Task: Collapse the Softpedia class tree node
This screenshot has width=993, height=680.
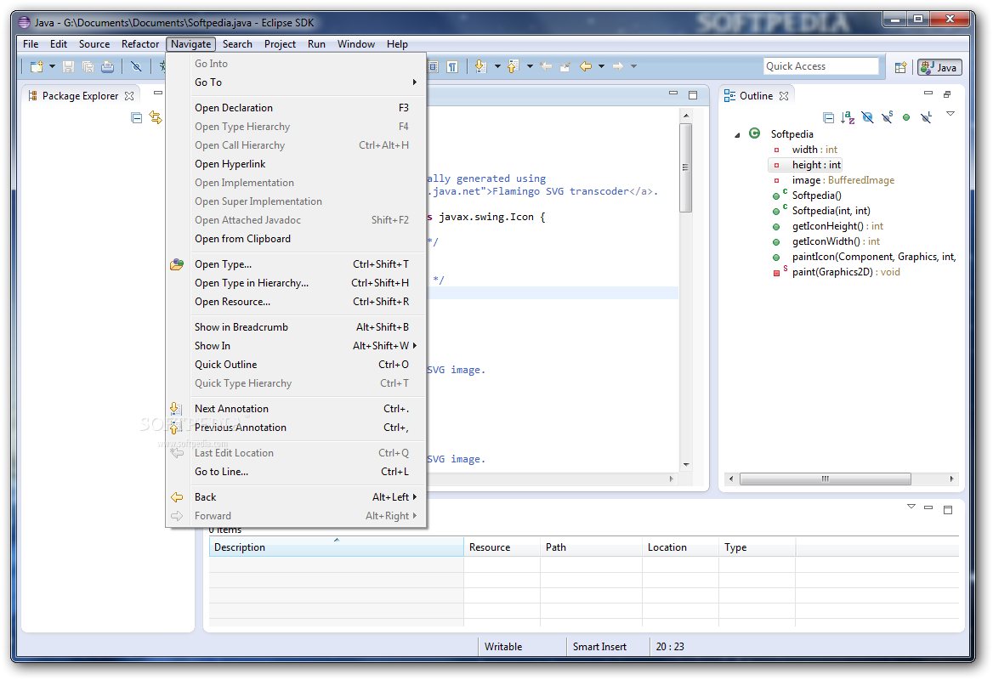Action: 737,135
